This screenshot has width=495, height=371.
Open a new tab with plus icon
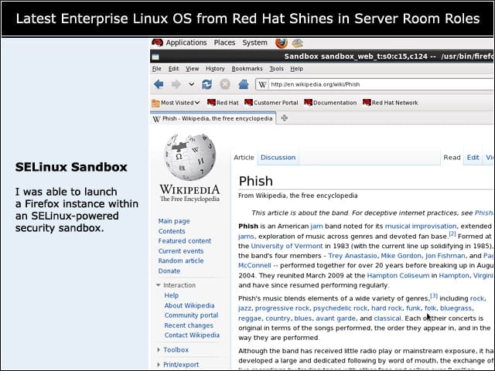pyautogui.click(x=284, y=118)
